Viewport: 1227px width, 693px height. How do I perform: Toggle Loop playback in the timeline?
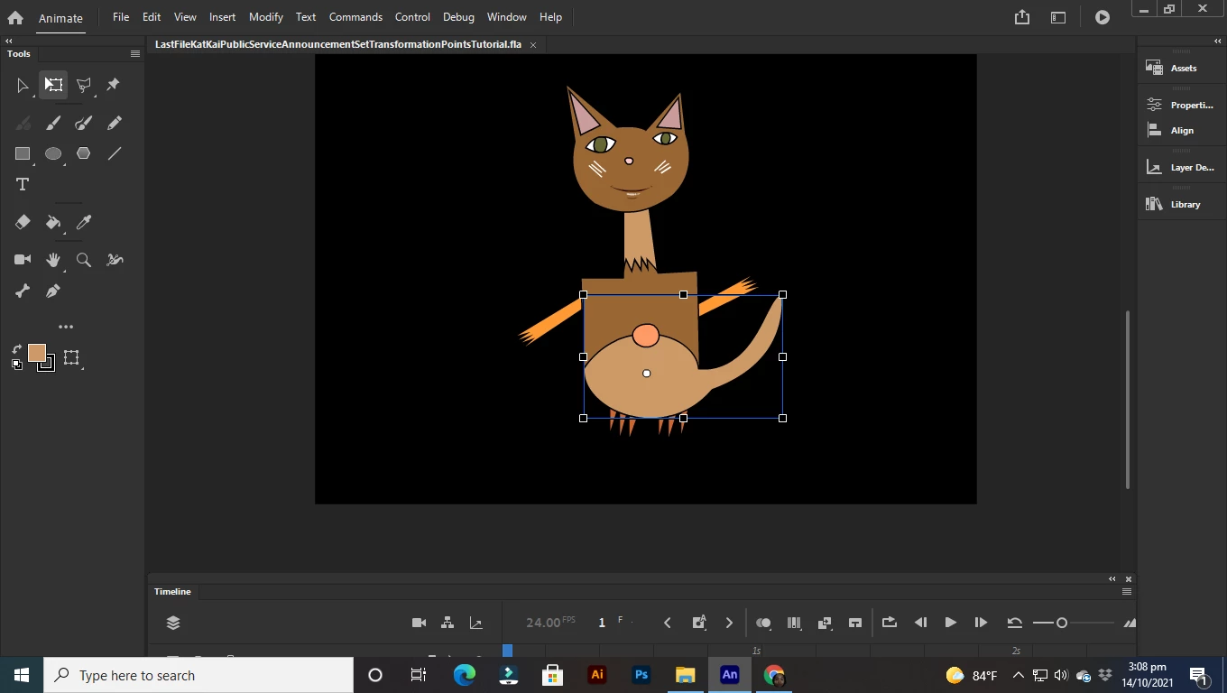coord(889,623)
